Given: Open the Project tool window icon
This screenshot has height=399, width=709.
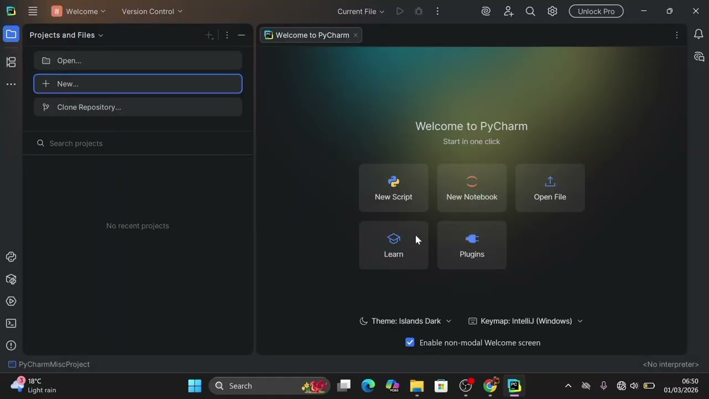Looking at the screenshot, I should pos(11,34).
